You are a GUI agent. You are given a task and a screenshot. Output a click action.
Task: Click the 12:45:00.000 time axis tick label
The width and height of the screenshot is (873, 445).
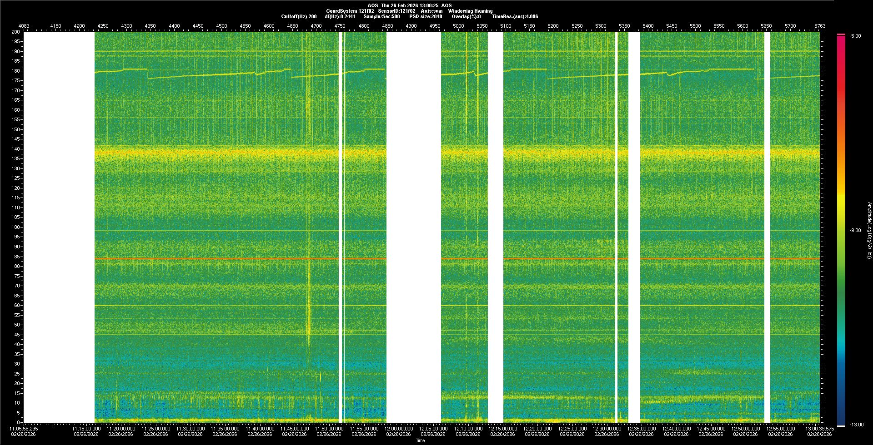(711, 429)
